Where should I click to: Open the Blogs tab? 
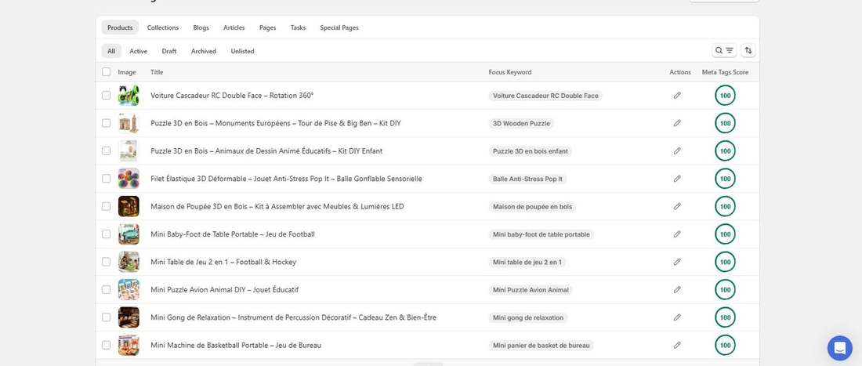tap(201, 27)
